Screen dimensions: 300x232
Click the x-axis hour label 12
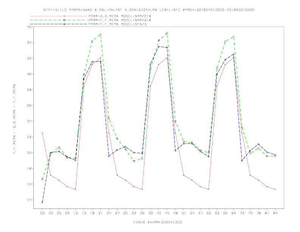click(76, 213)
